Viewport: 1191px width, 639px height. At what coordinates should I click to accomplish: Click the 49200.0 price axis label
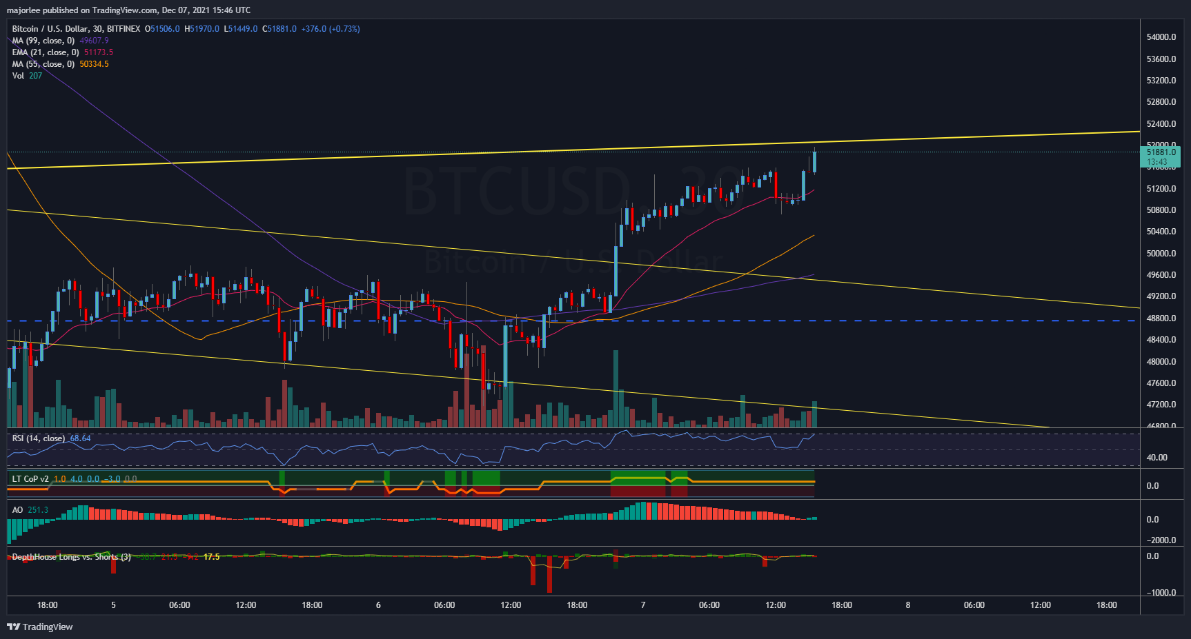(1161, 296)
